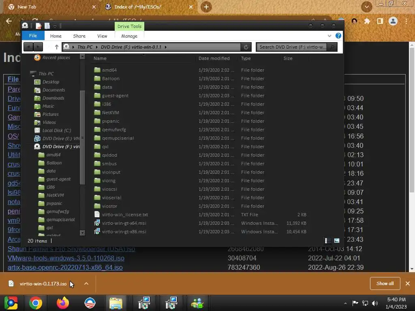Image resolution: width=415 pixels, height=311 pixels.
Task: Open downloaded virtio-win-0.1.173.iso item
Action: [43, 284]
